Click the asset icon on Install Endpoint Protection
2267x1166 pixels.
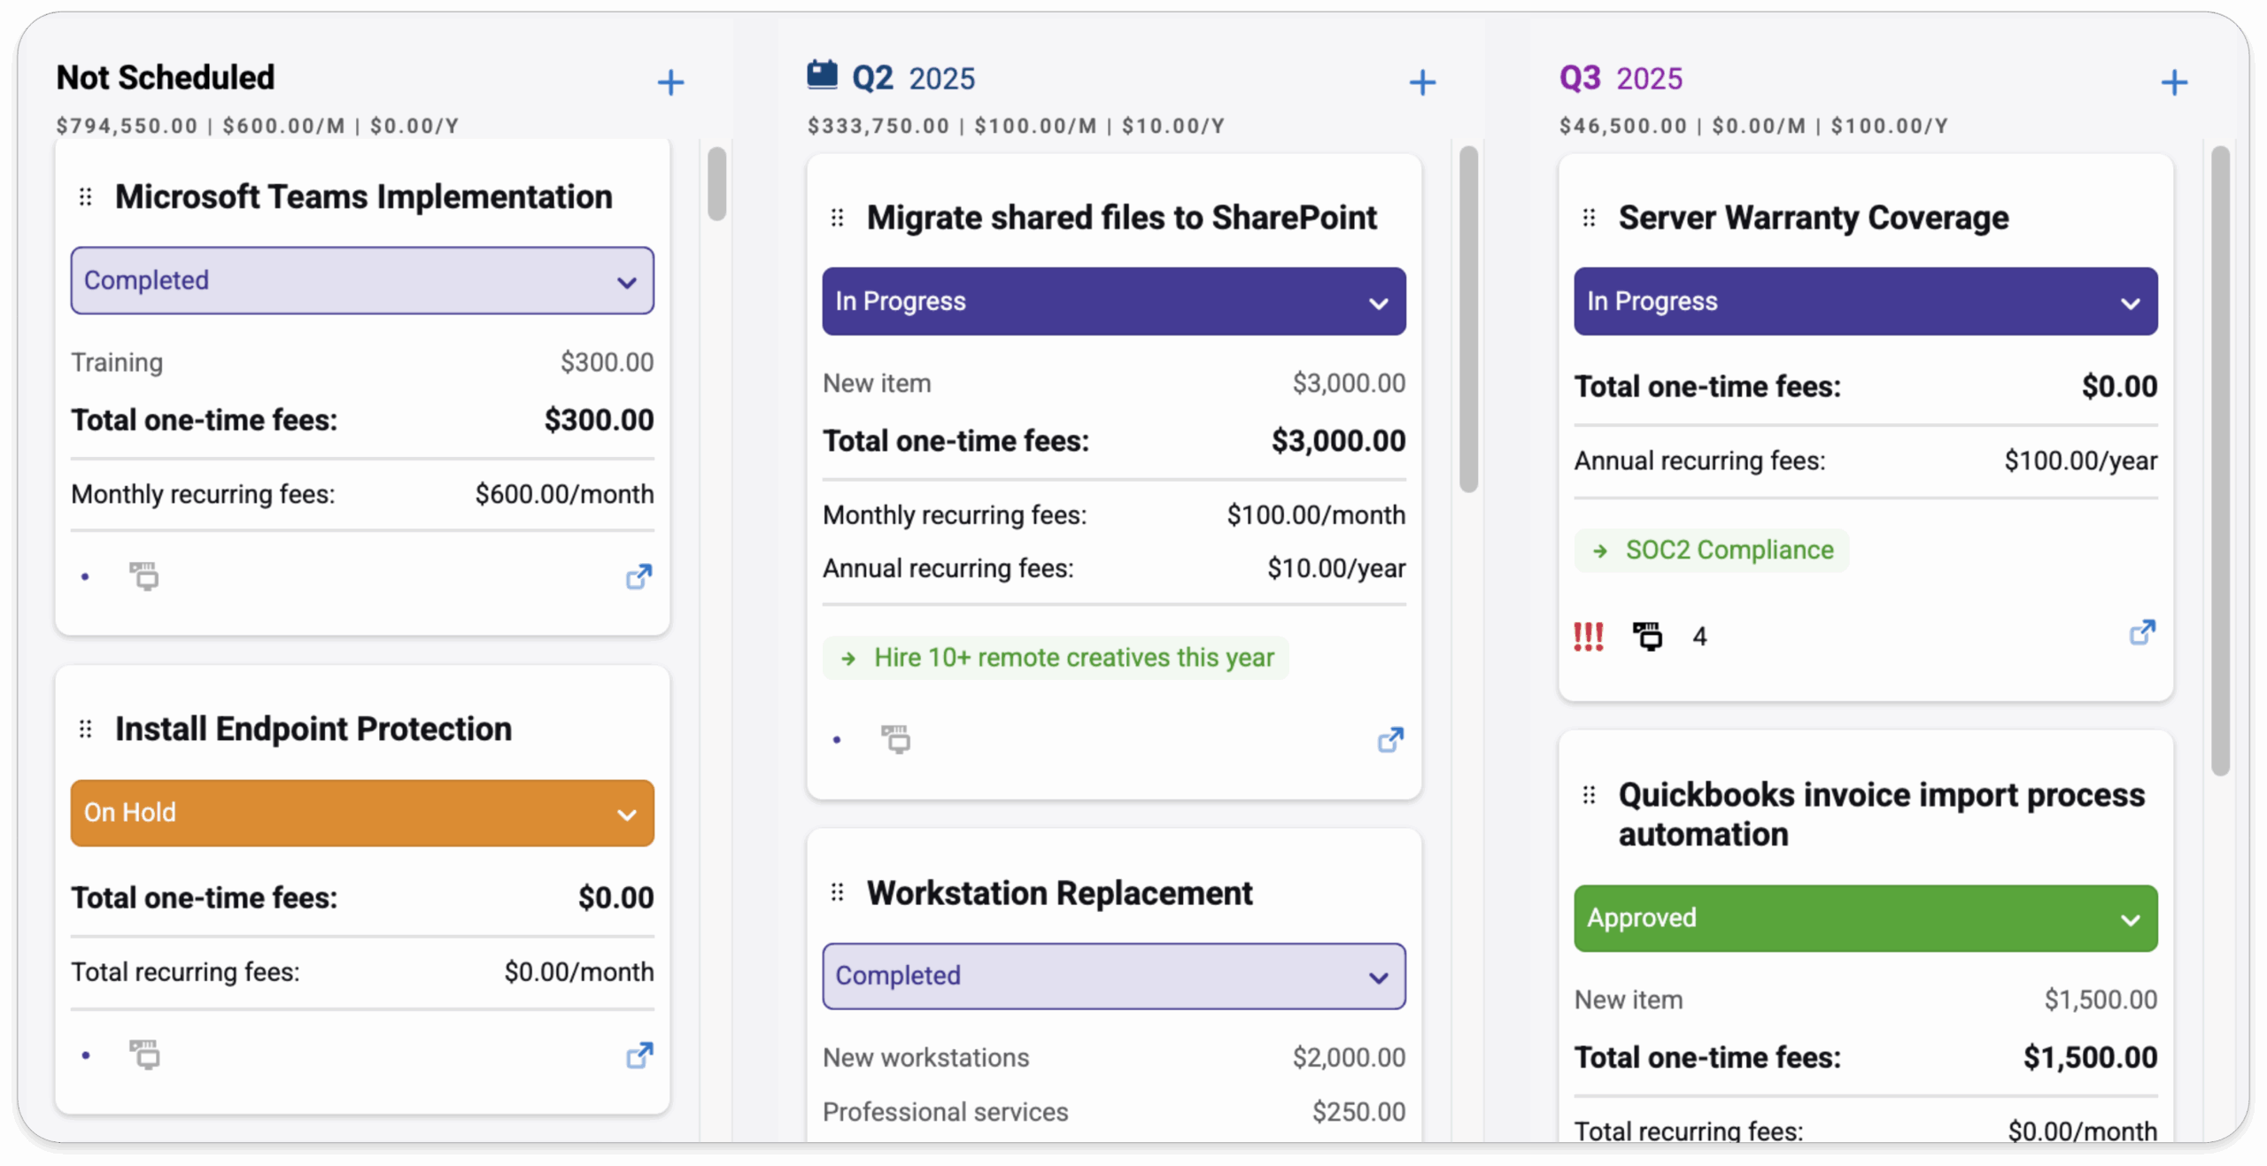[x=144, y=1054]
